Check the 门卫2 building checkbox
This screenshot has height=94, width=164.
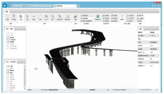click(x=9, y=35)
